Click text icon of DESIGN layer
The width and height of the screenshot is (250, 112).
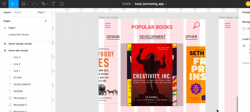(x=10, y=91)
